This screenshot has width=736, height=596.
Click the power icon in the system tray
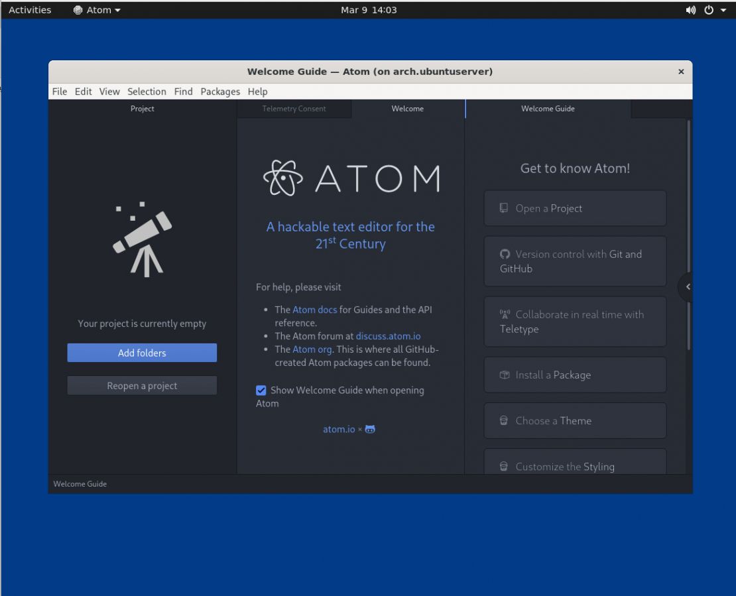pos(708,9)
